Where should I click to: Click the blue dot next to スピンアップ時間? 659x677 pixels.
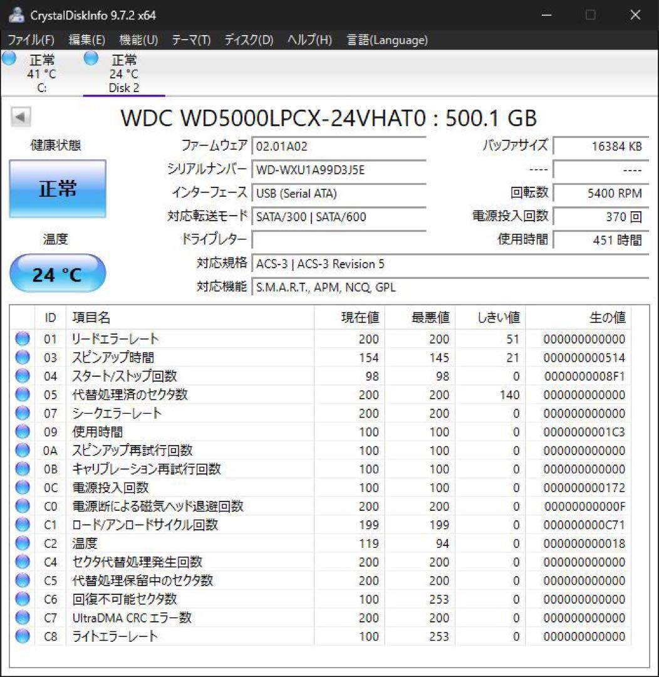click(x=22, y=357)
